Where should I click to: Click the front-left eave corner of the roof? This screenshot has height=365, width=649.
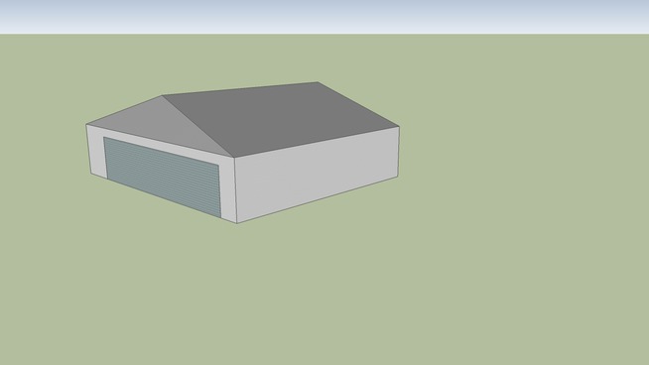coord(86,124)
